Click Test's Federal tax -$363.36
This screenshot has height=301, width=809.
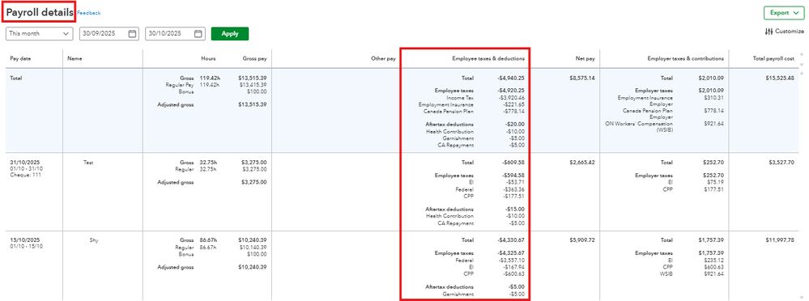pyautogui.click(x=513, y=189)
